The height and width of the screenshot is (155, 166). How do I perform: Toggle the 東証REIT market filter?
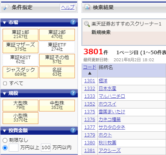pyautogui.click(x=20, y=60)
